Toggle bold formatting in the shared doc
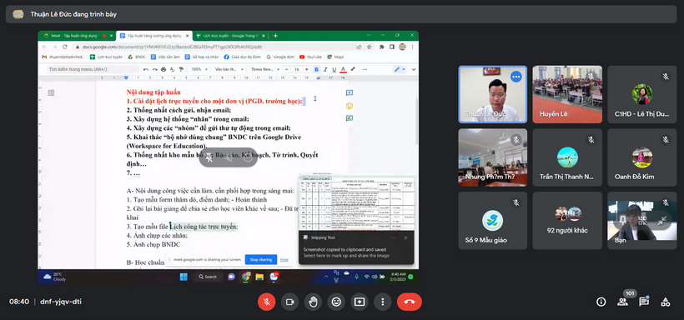This screenshot has height=320, width=684. [317, 69]
